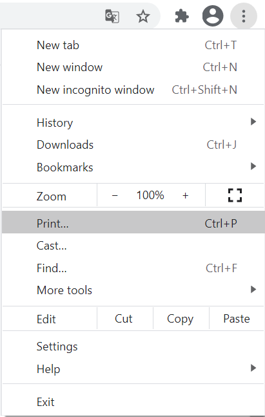265x417 pixels.
Task: Click the Copy button
Action: (181, 319)
